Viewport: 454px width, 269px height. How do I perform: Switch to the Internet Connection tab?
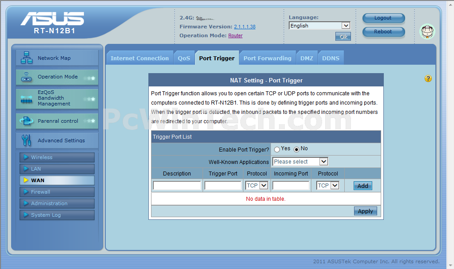click(x=139, y=58)
